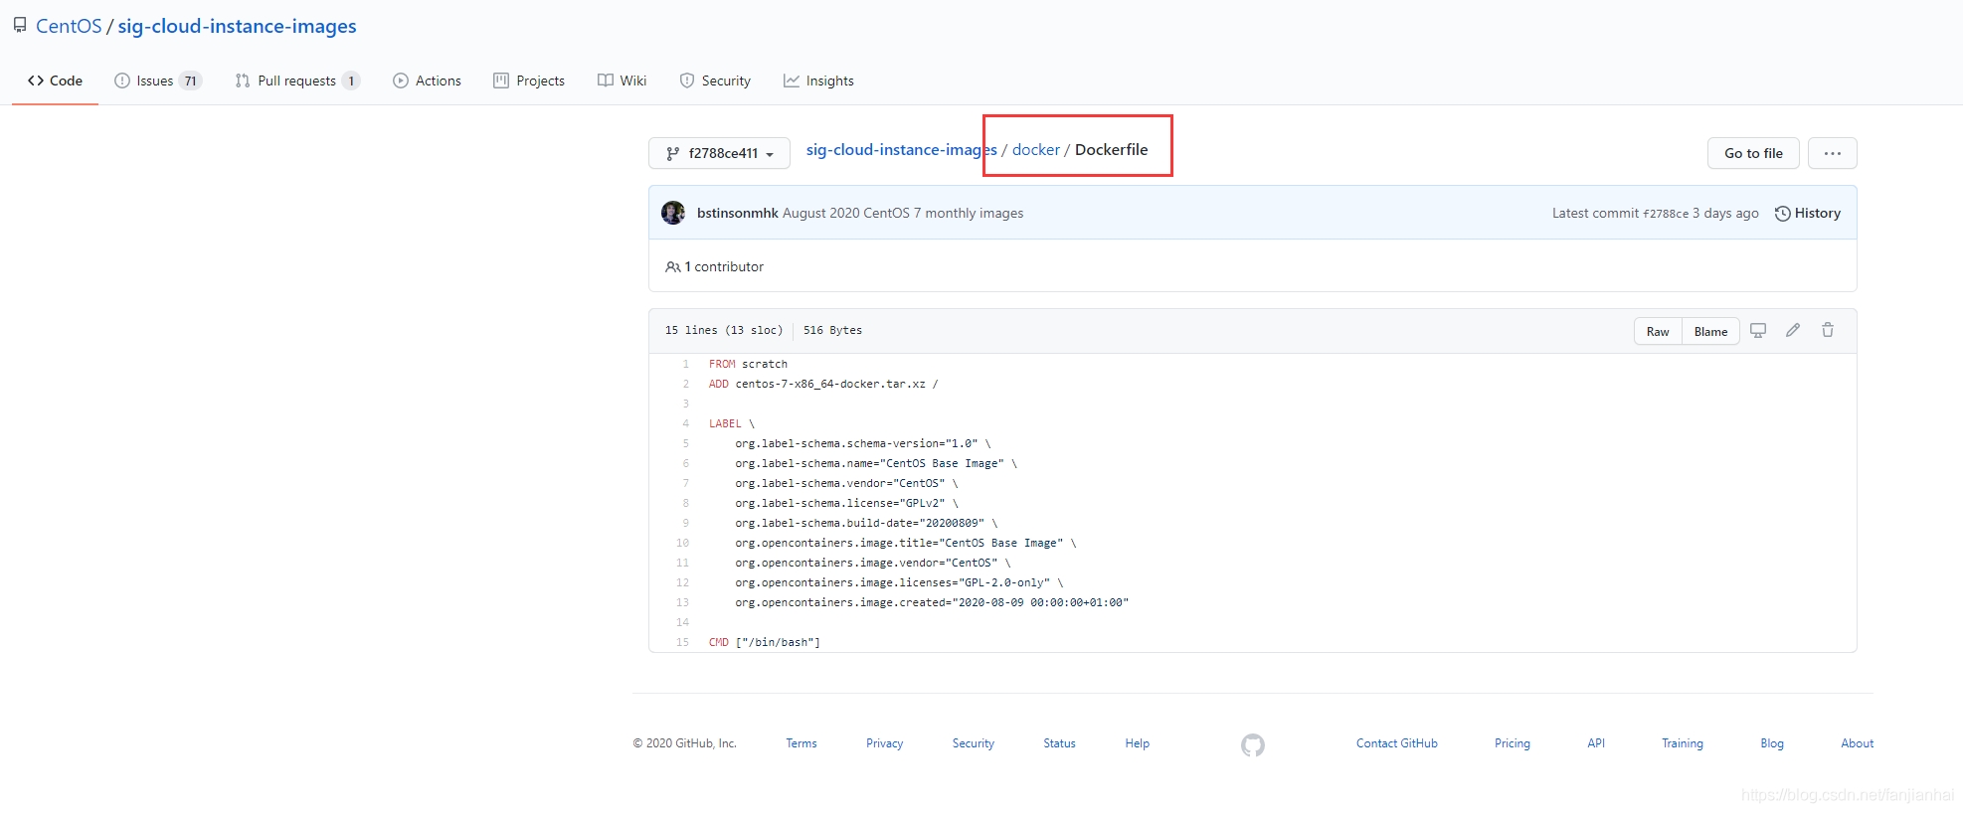
Task: Click bstinsonmhk's avatar image
Action: click(673, 213)
